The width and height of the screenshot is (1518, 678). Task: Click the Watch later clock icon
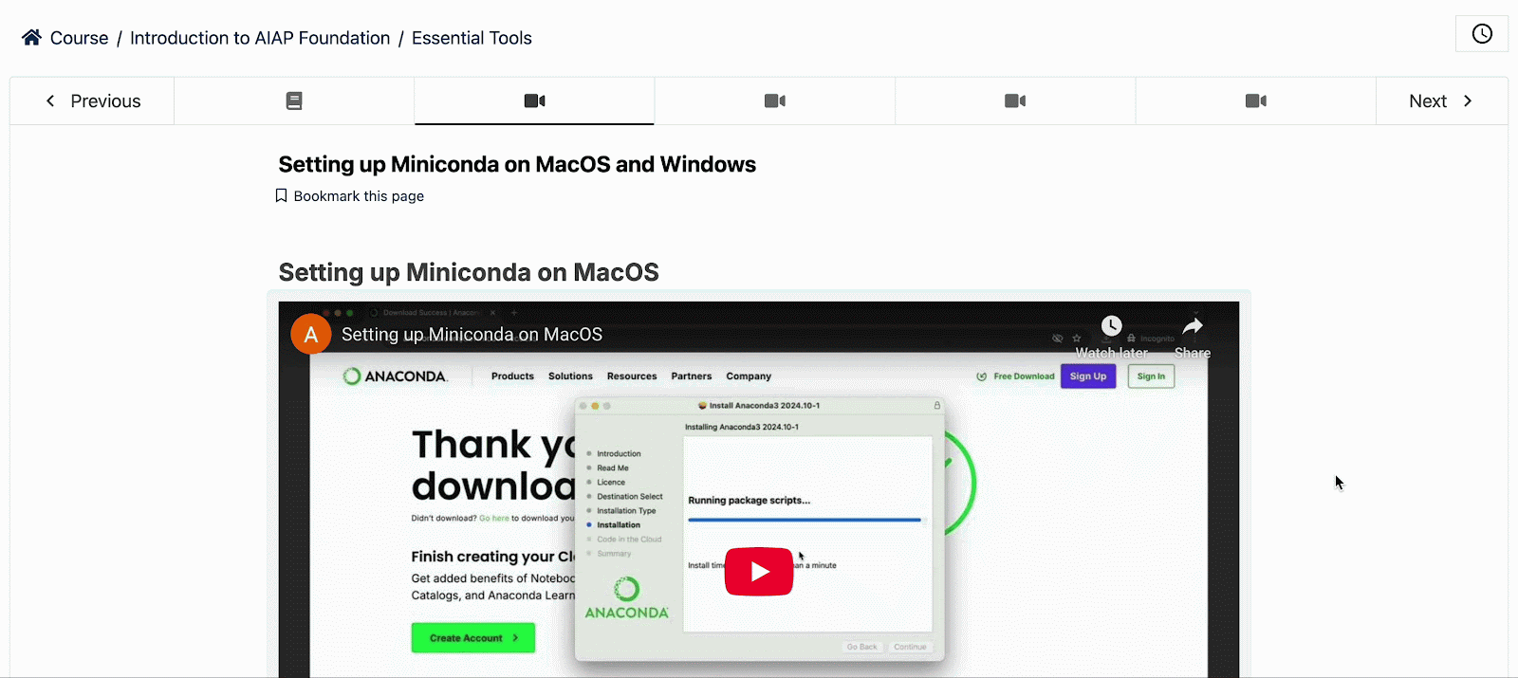click(x=1111, y=326)
